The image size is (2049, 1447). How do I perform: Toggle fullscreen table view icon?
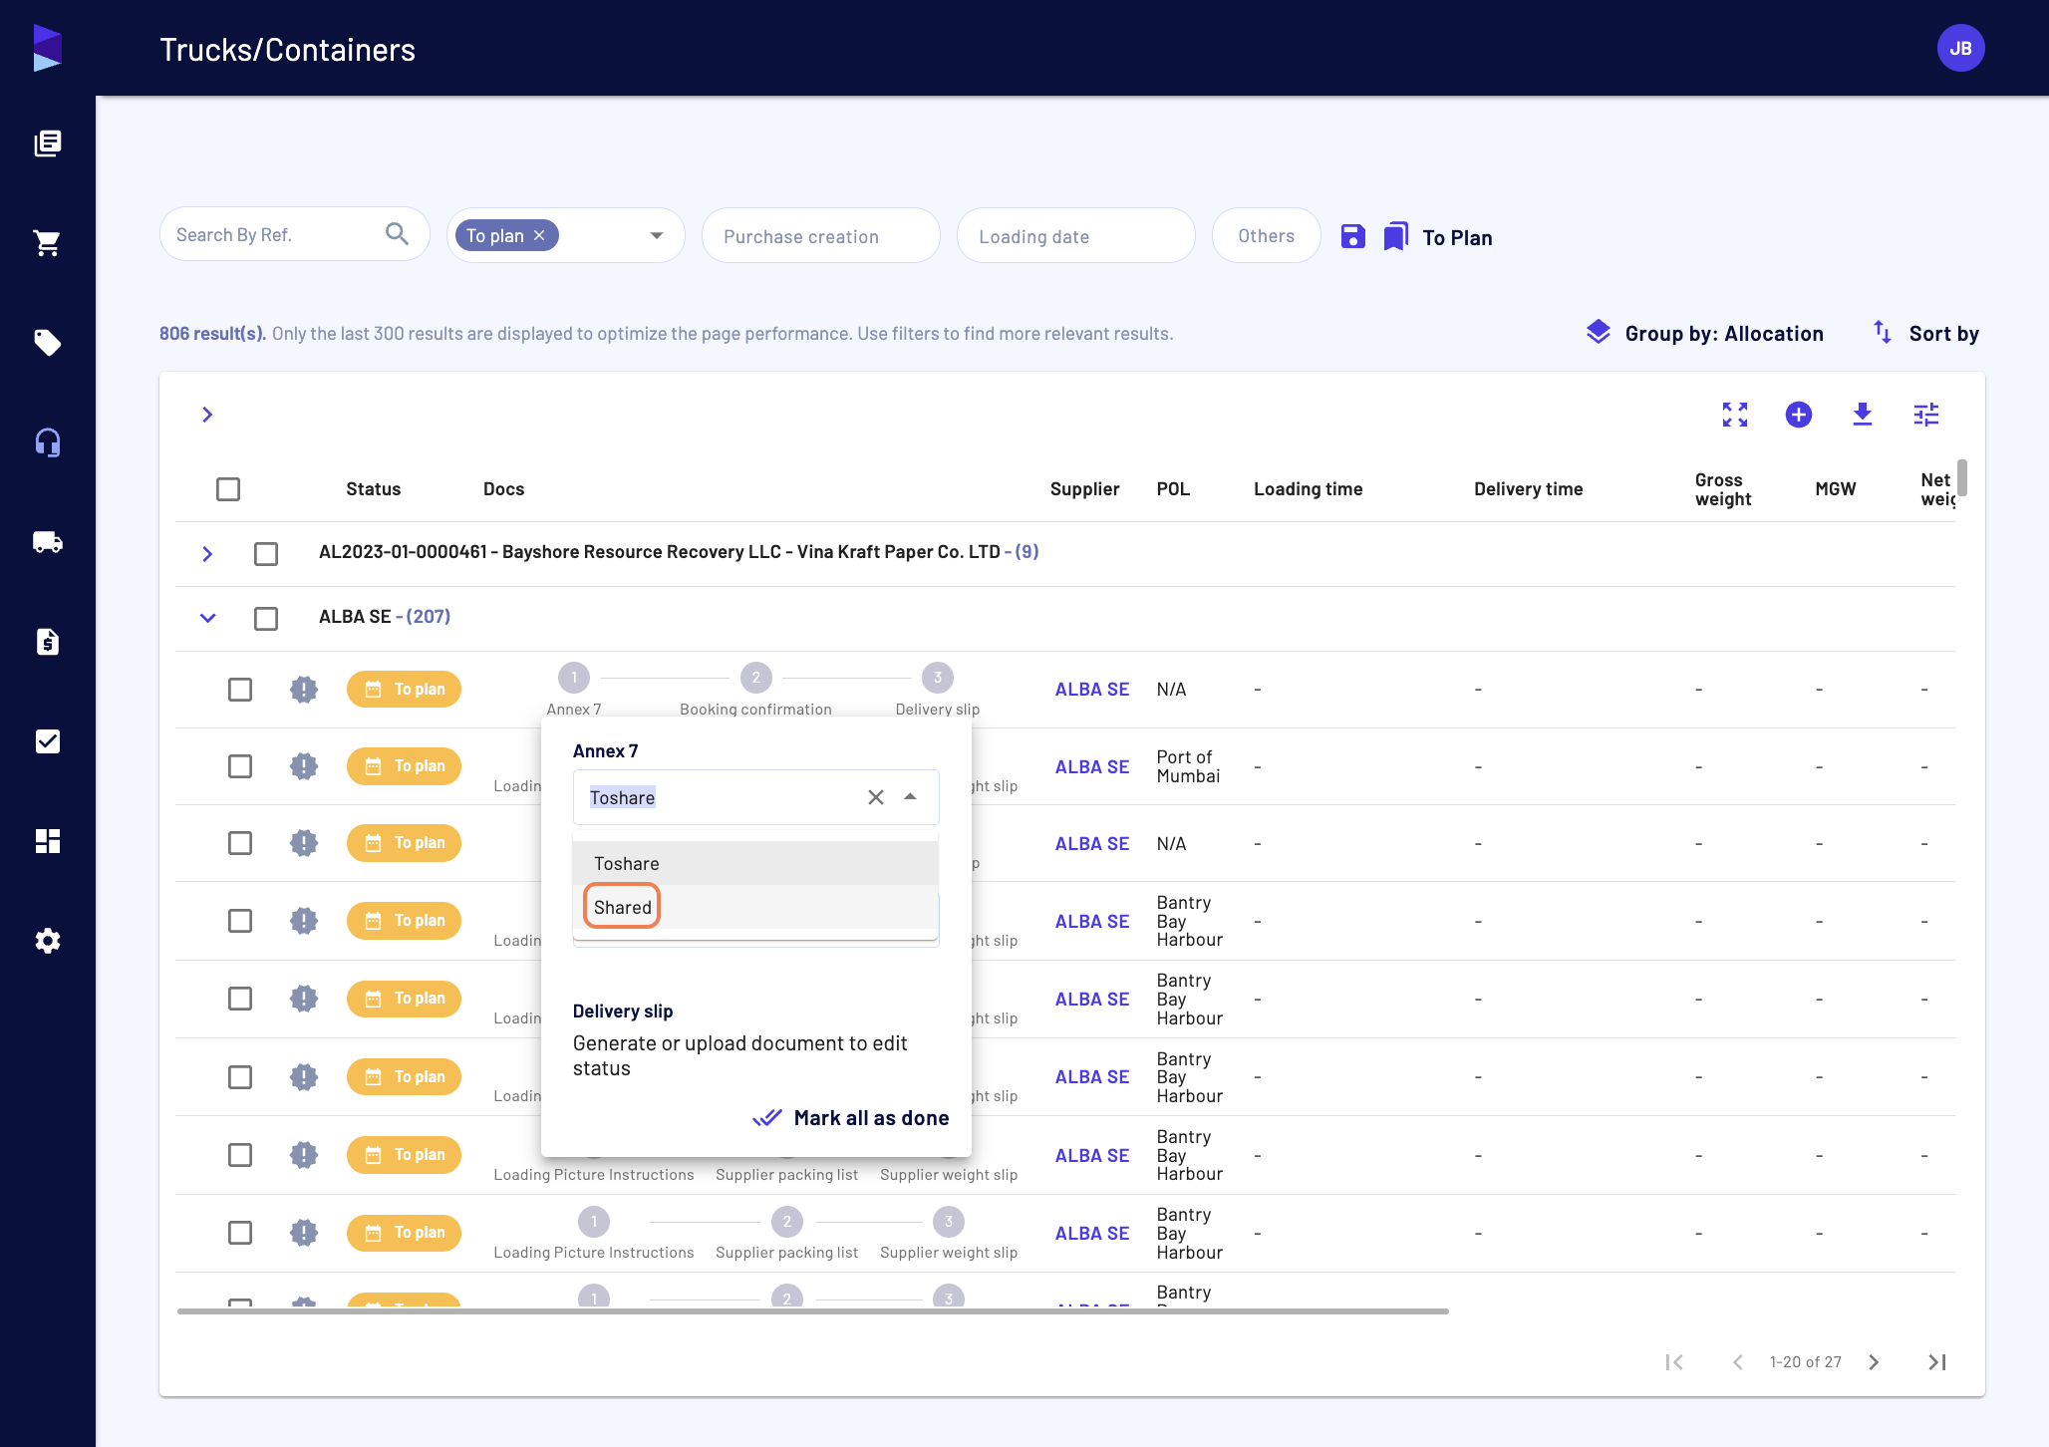click(1735, 415)
